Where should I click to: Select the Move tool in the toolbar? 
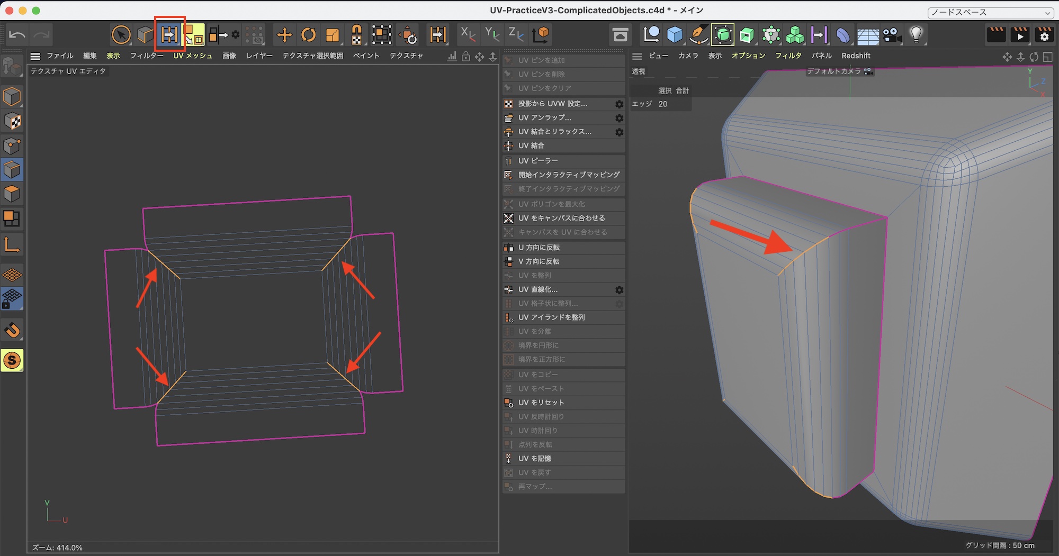(x=284, y=35)
